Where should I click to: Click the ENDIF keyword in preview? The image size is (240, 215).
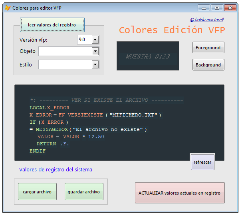(38, 151)
